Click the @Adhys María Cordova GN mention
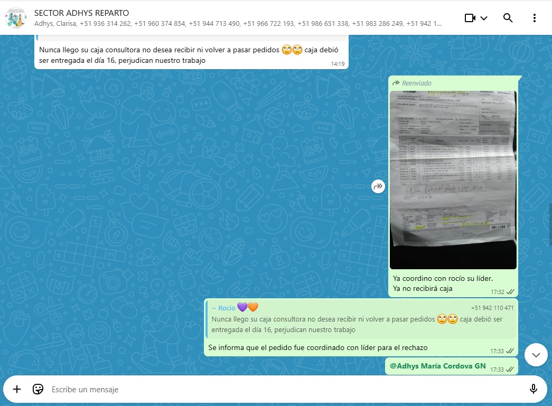 (x=437, y=365)
